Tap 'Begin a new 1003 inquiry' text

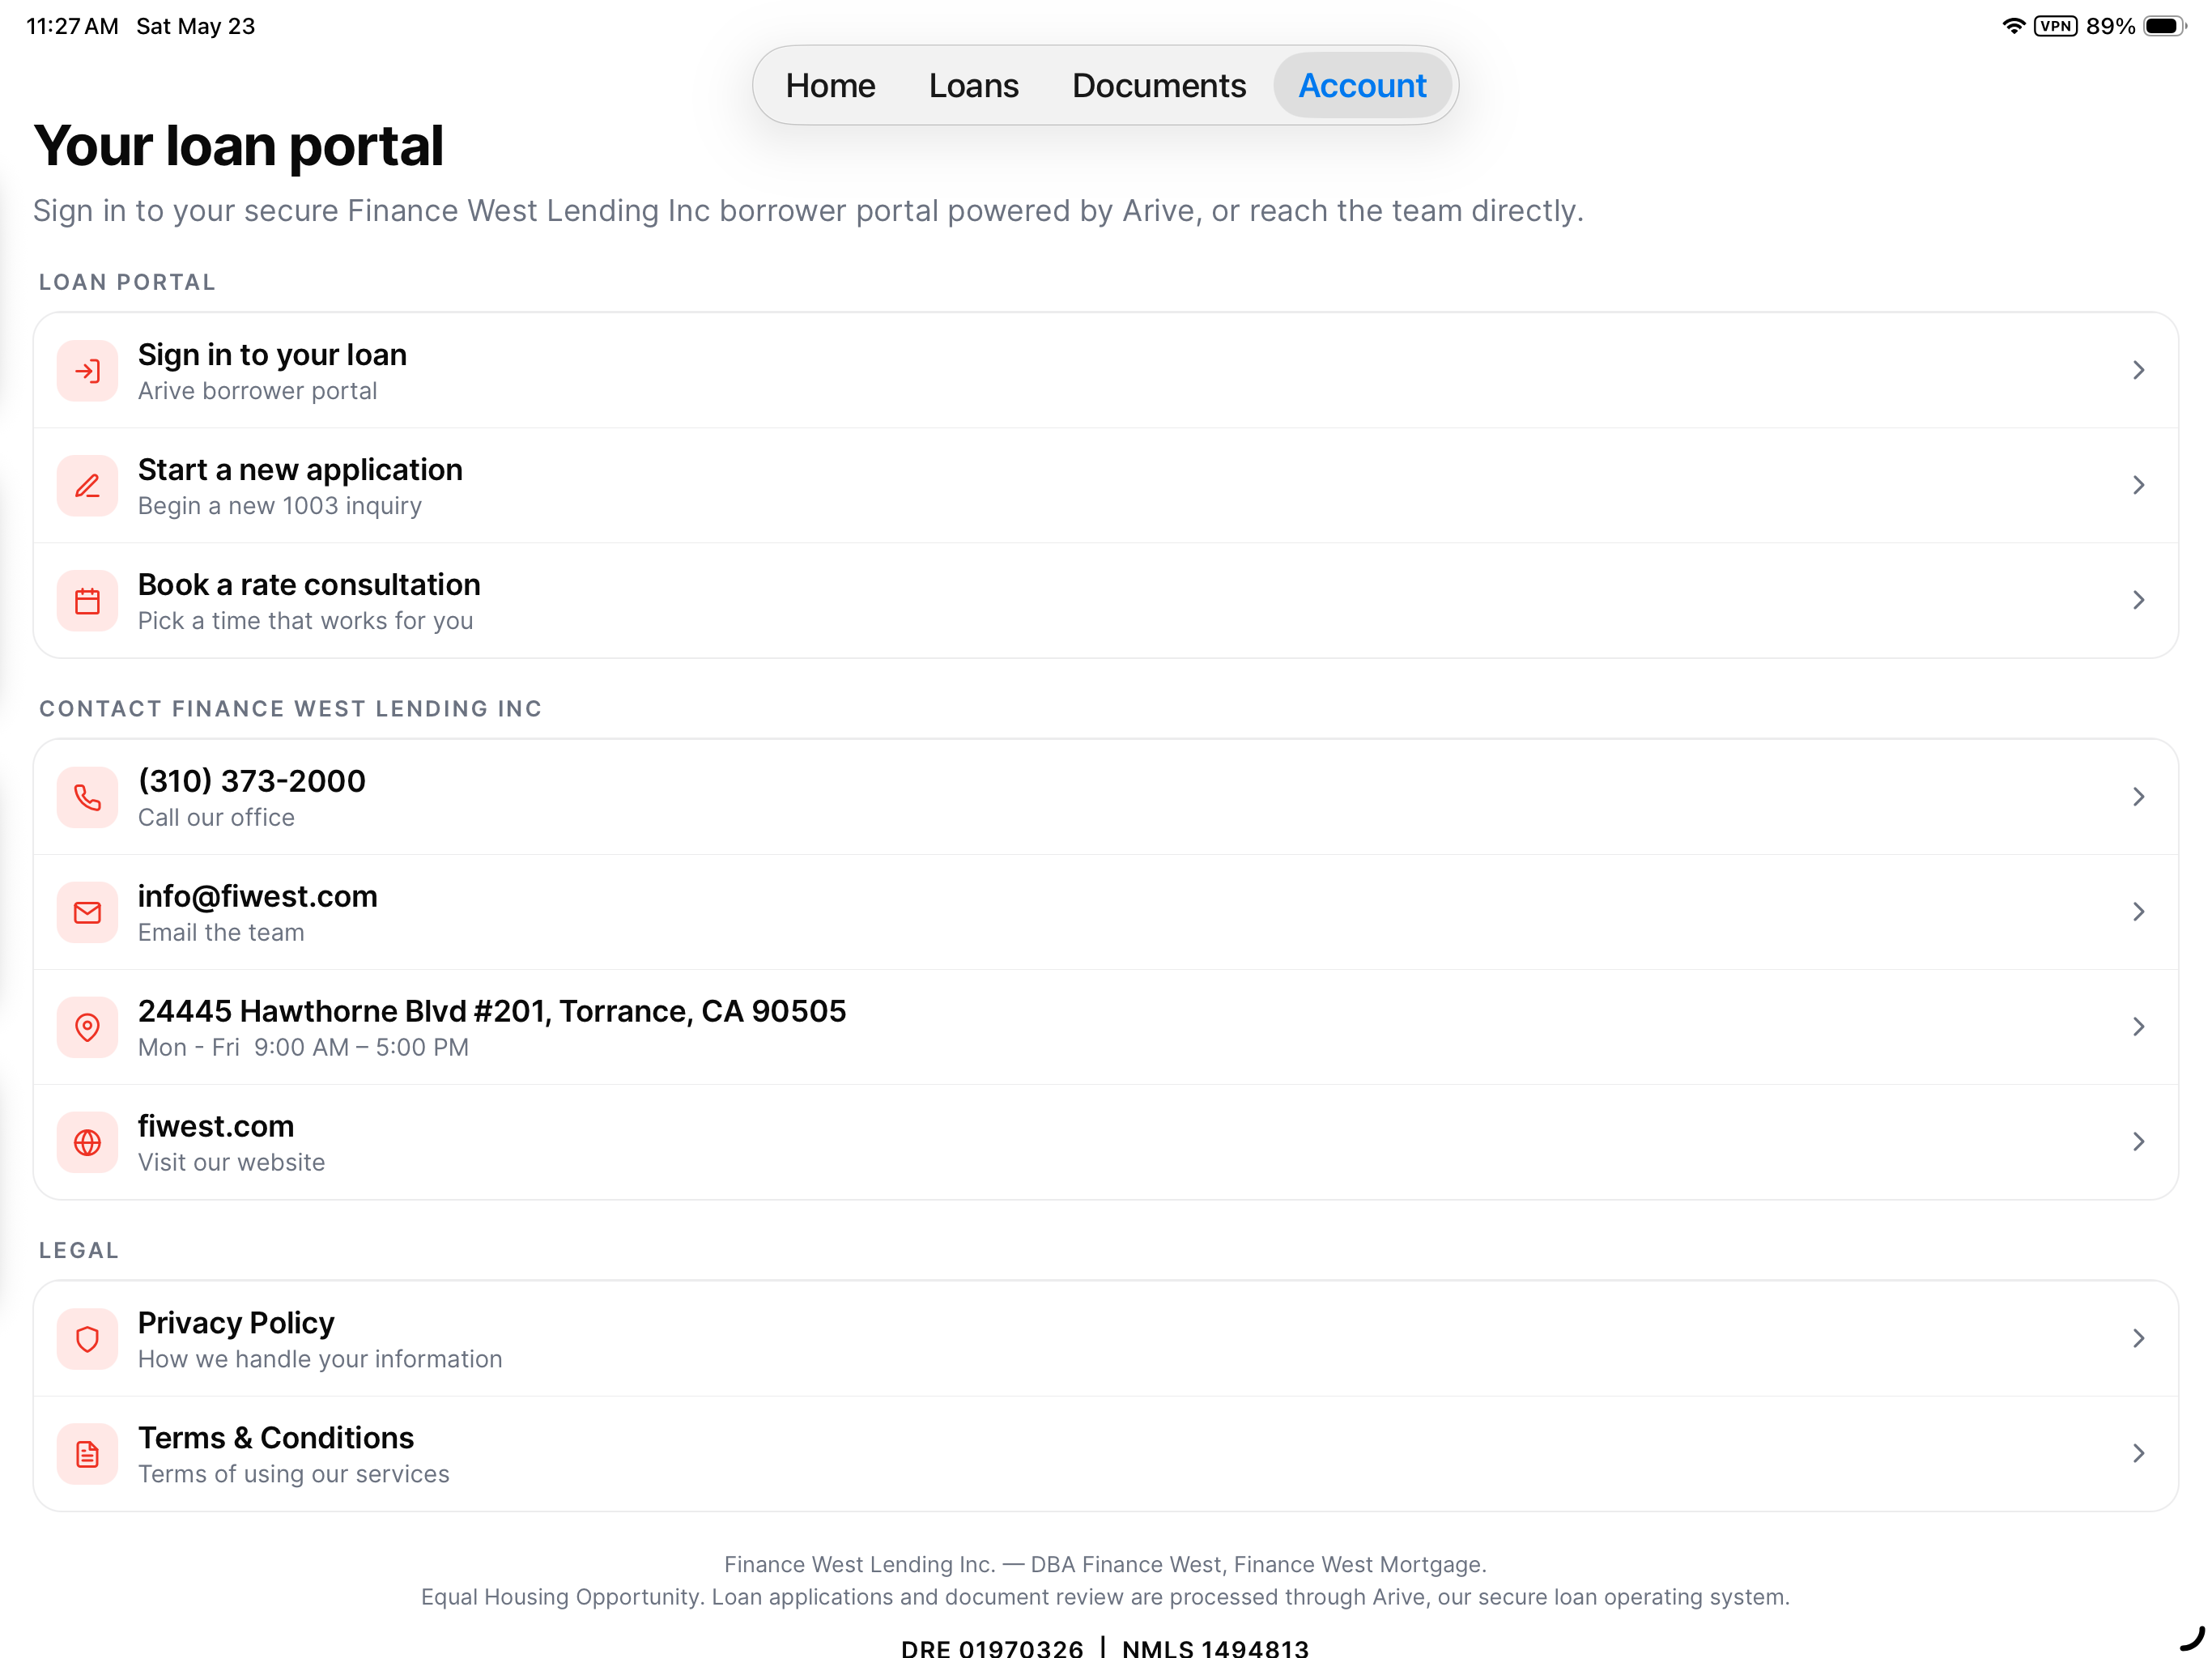280,506
